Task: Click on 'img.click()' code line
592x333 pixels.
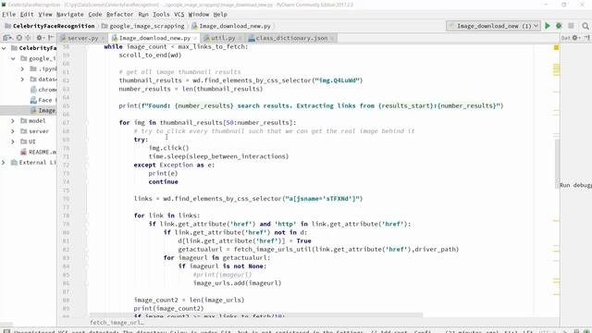Action: point(168,148)
